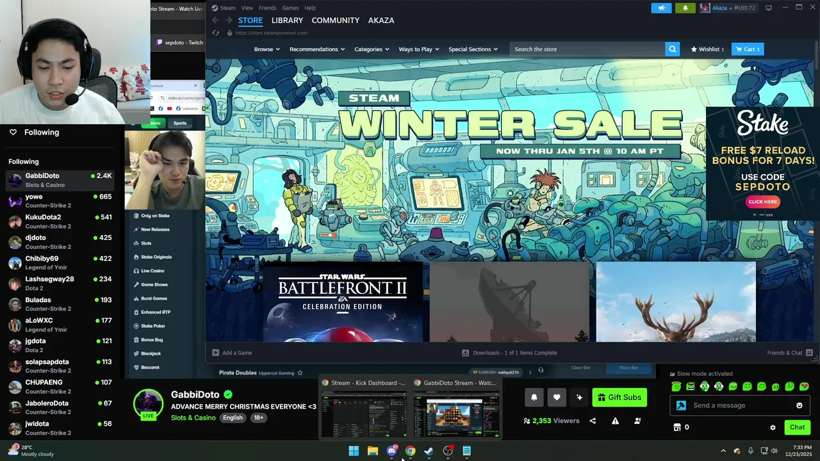The image size is (820, 461).
Task: Open the antler game capsule thumbnail
Action: [x=676, y=302]
